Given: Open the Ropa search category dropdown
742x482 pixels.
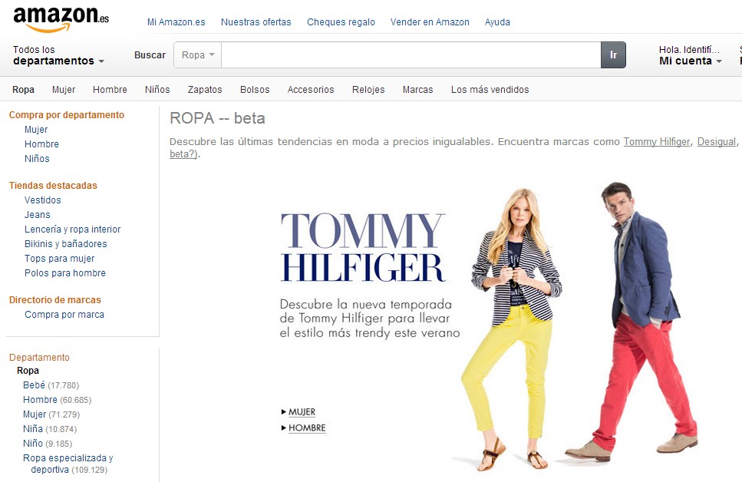Looking at the screenshot, I should tap(198, 55).
